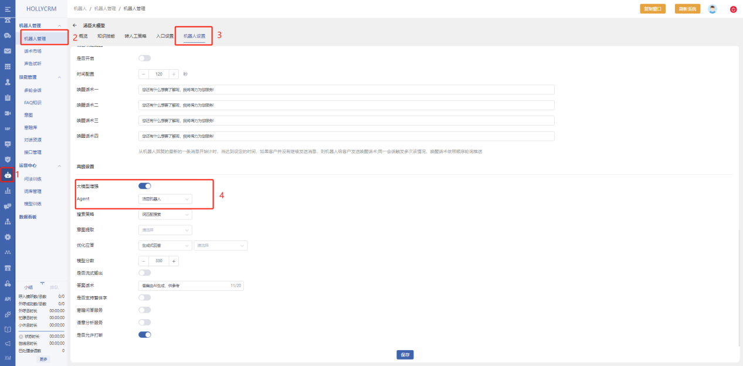Decrease 模型分数 with the minus button
The height and width of the screenshot is (366, 743).
(144, 261)
